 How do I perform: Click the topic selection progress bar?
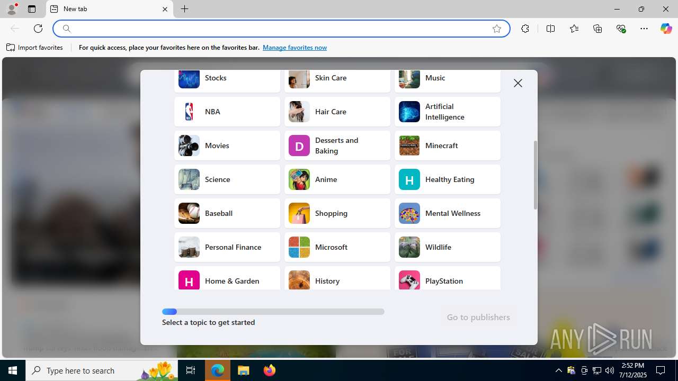[x=273, y=312]
